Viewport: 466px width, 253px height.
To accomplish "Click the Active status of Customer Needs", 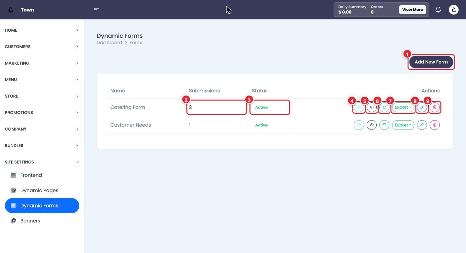I will 261,125.
